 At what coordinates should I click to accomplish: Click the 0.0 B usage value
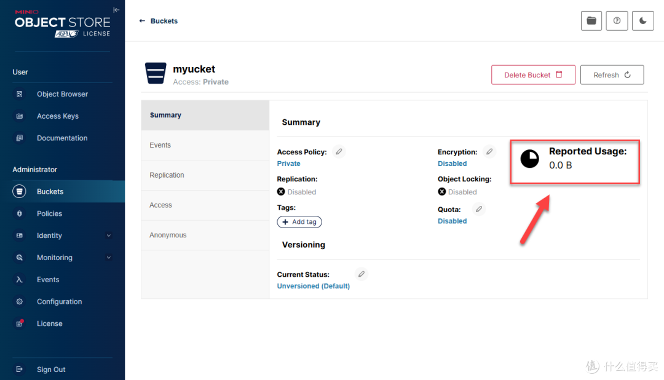pos(561,165)
